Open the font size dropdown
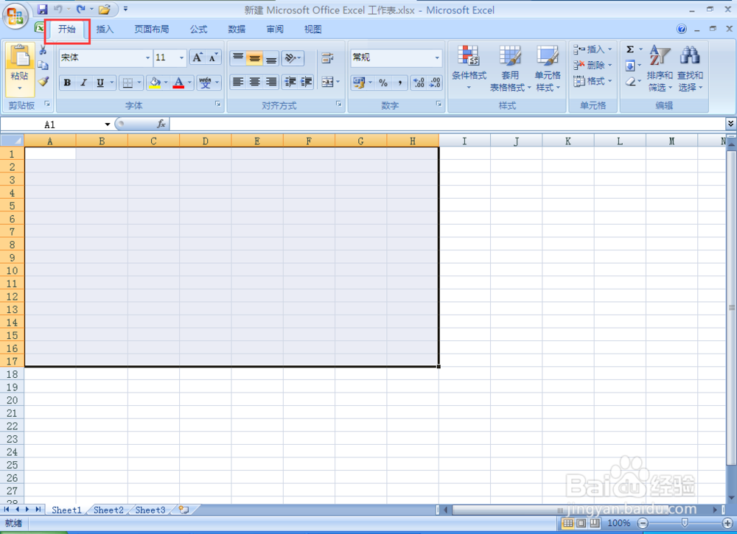The width and height of the screenshot is (737, 534). (x=181, y=57)
